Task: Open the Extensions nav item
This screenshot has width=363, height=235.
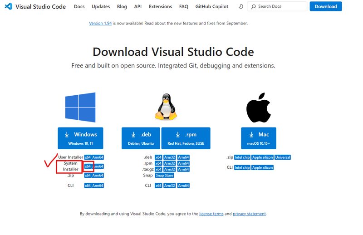Action: click(161, 6)
